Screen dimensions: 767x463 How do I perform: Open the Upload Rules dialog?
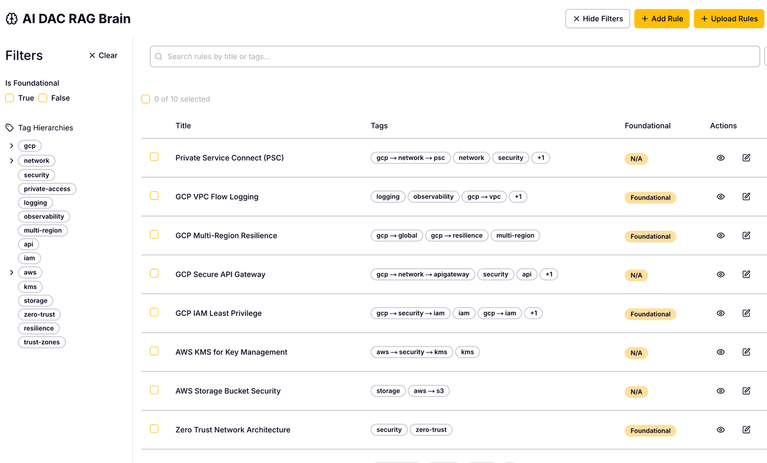(729, 19)
